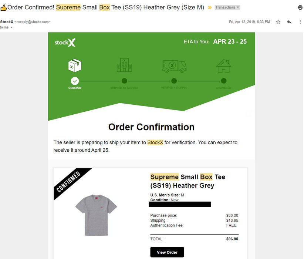This screenshot has height=259, width=304.
Task: Click the StockX sender name
Action: [x=7, y=22]
